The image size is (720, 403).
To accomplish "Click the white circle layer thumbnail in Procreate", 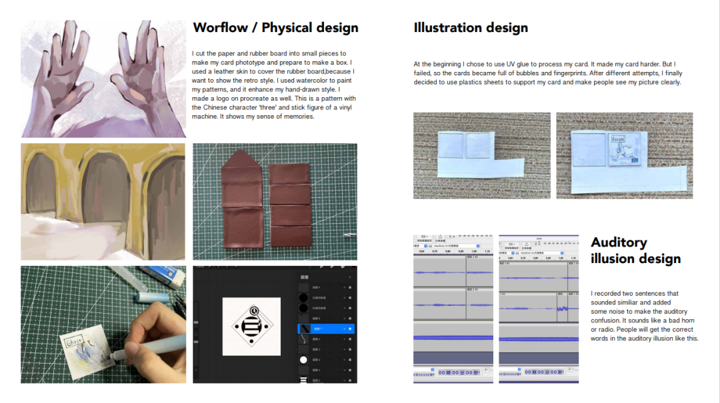I will (x=303, y=360).
